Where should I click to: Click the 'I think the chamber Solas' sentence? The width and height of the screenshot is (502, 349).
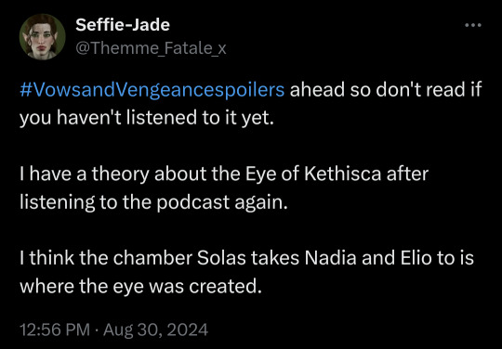click(246, 273)
